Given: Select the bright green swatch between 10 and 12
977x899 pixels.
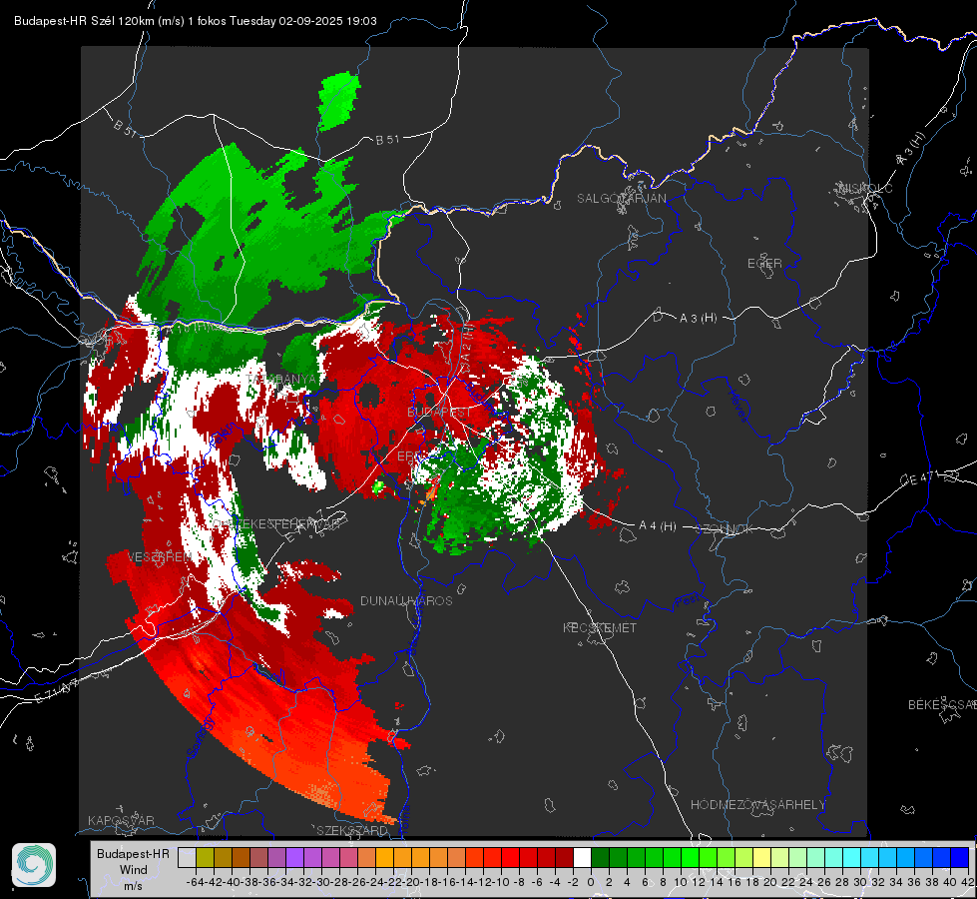Looking at the screenshot, I should pyautogui.click(x=690, y=857).
